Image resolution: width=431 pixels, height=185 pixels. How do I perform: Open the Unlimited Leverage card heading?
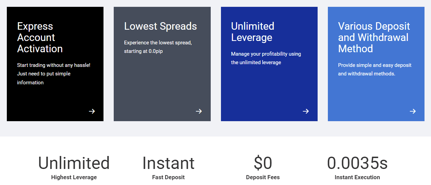(252, 32)
